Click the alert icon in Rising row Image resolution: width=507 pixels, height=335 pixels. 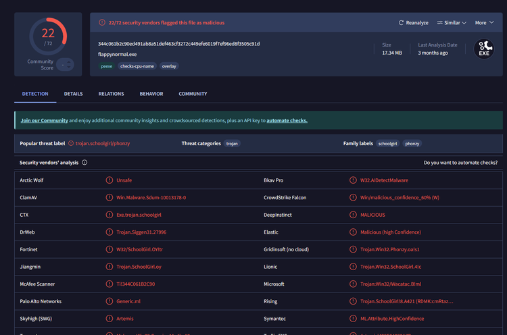click(x=353, y=301)
